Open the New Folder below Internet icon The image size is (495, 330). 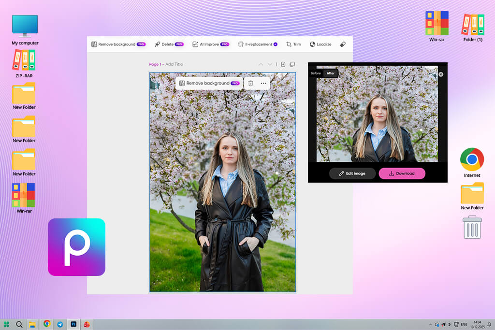click(472, 196)
